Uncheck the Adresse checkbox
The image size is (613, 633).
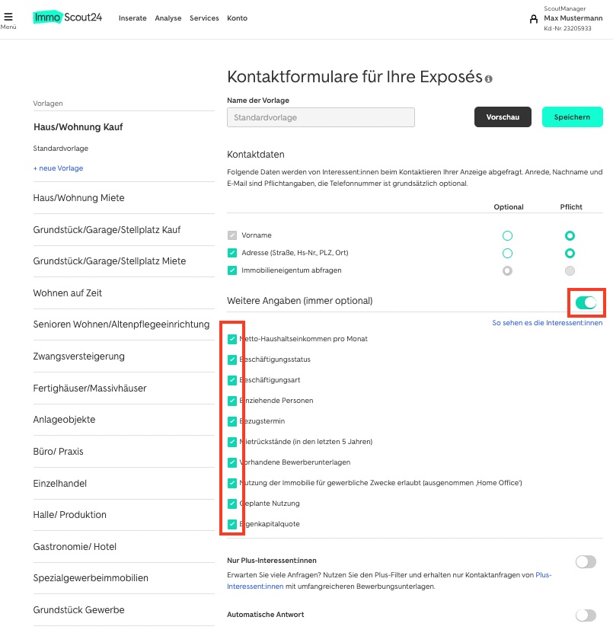[x=232, y=253]
